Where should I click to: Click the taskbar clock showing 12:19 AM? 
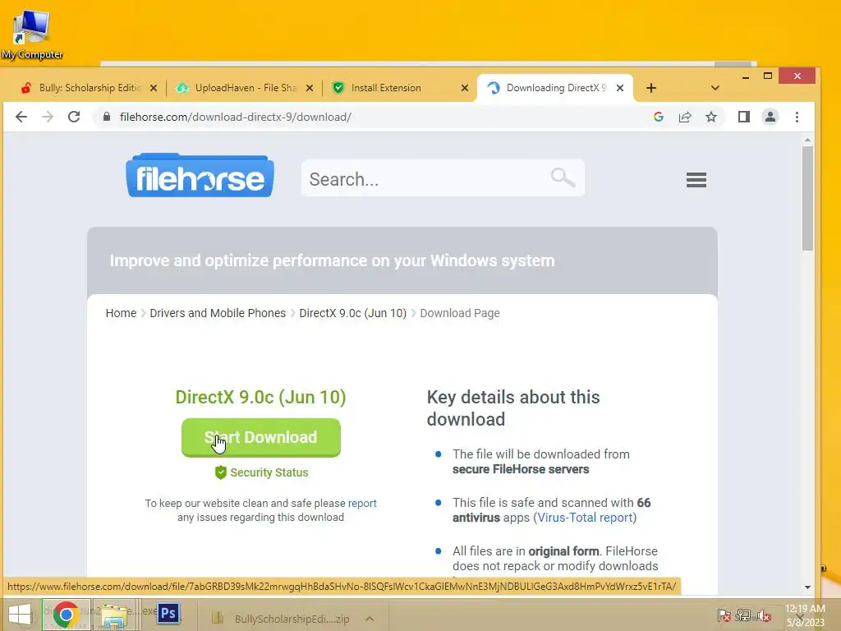click(x=805, y=615)
